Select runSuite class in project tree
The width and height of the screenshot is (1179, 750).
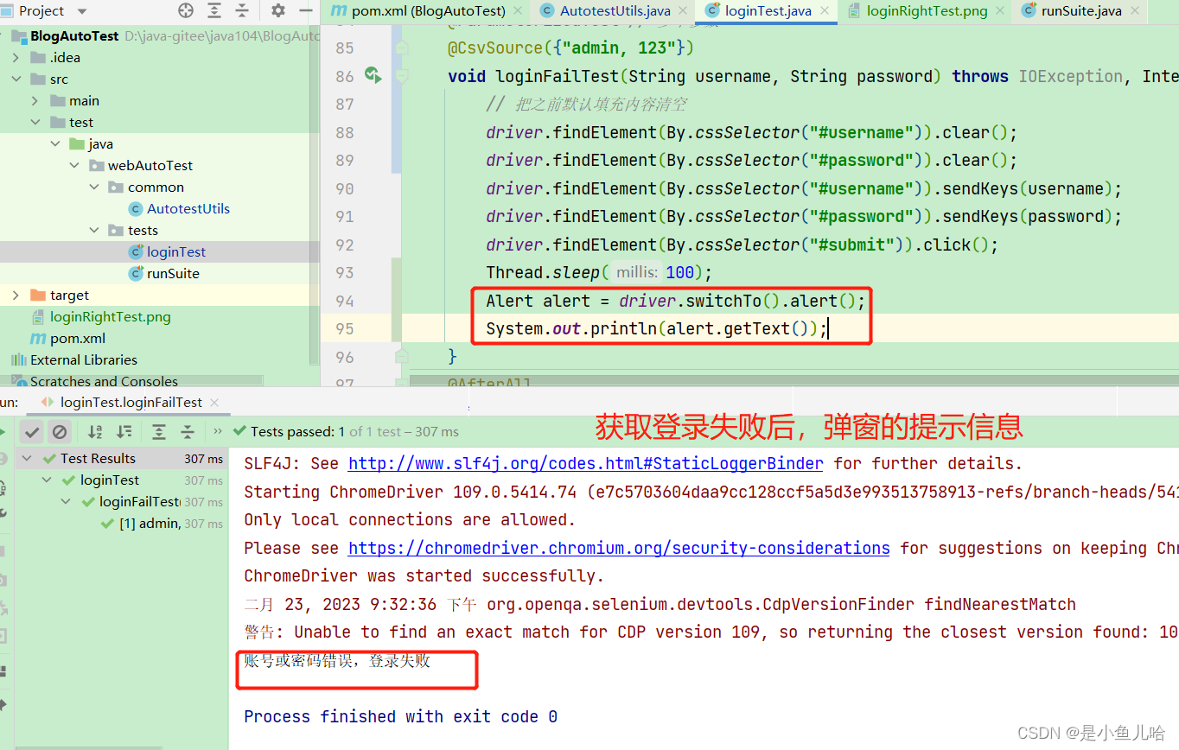pos(172,274)
